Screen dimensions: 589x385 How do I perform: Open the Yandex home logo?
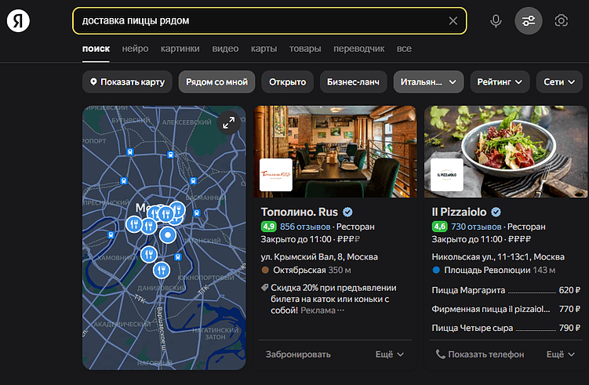(x=18, y=20)
